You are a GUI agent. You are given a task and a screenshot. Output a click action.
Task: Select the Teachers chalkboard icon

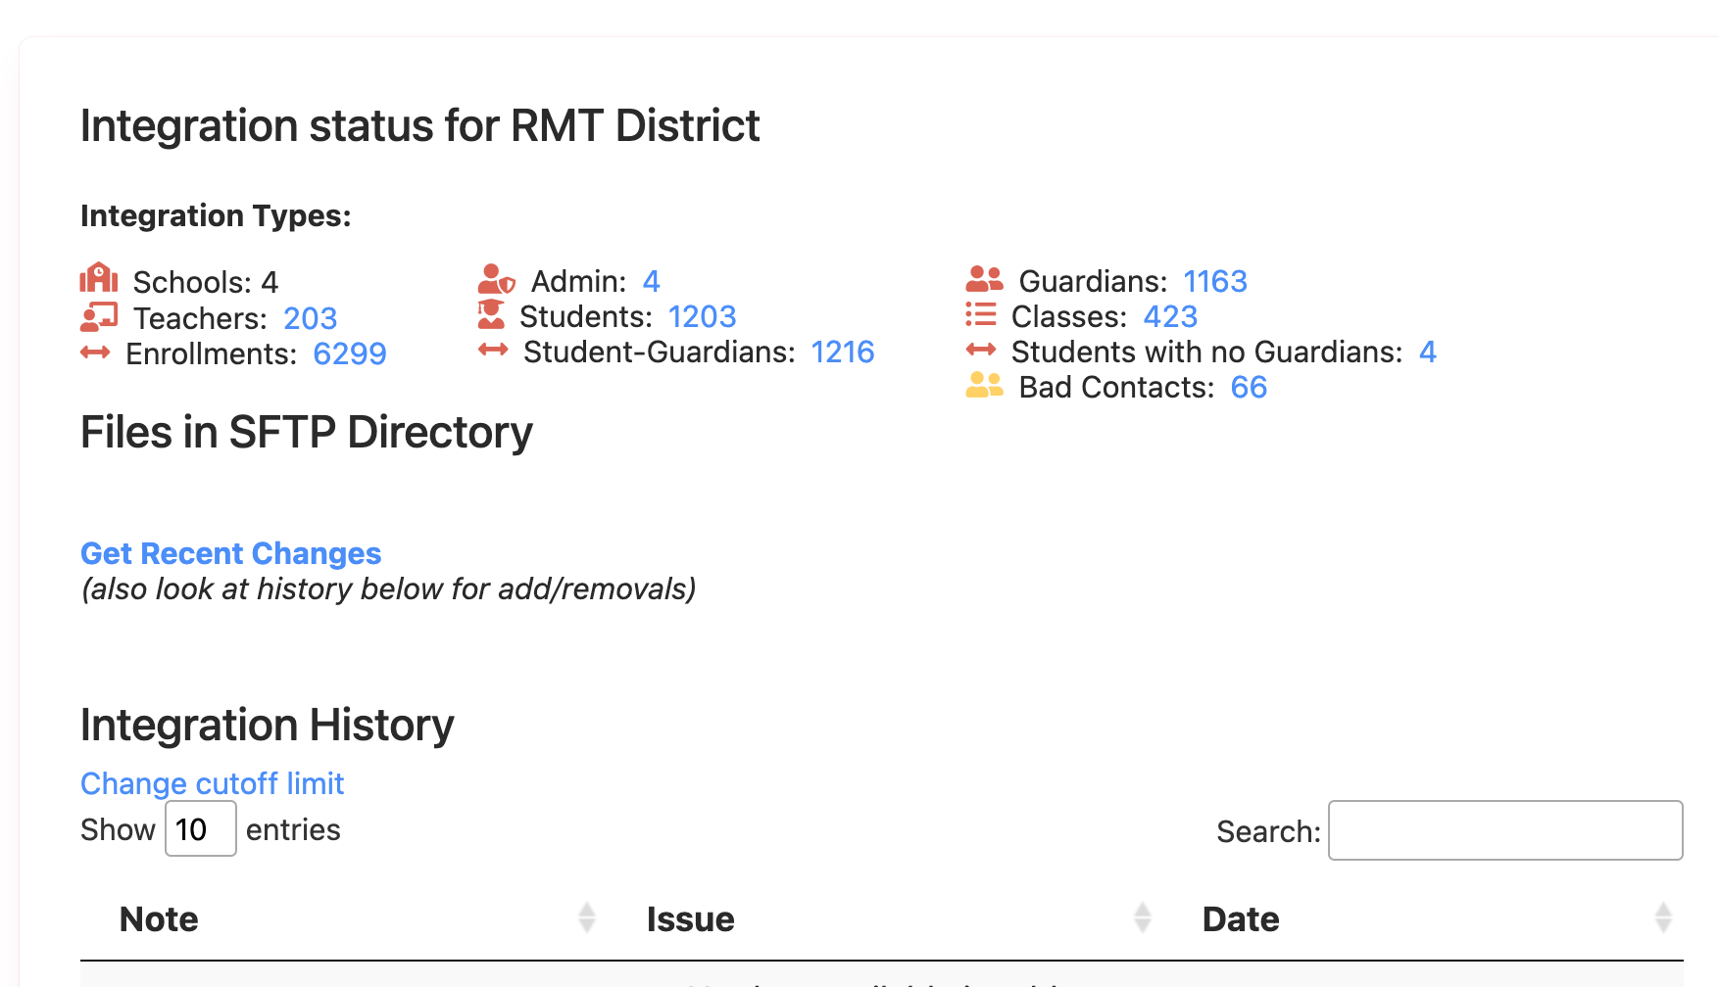click(98, 315)
